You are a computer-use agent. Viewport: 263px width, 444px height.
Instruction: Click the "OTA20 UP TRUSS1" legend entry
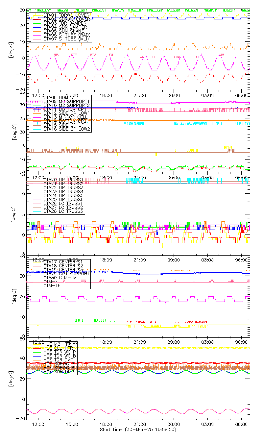coord(64,180)
